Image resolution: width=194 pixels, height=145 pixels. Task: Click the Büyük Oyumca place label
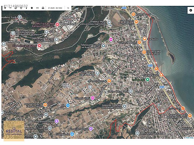[12, 113]
